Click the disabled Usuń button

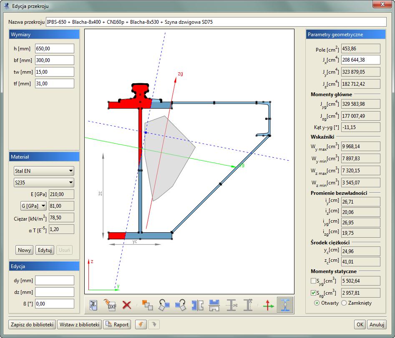tap(65, 250)
